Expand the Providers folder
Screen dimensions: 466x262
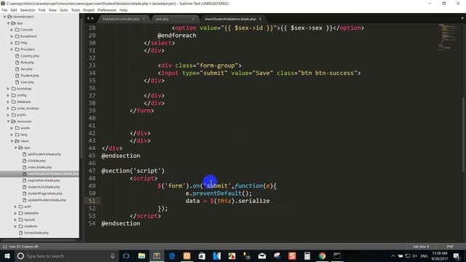click(x=12, y=49)
